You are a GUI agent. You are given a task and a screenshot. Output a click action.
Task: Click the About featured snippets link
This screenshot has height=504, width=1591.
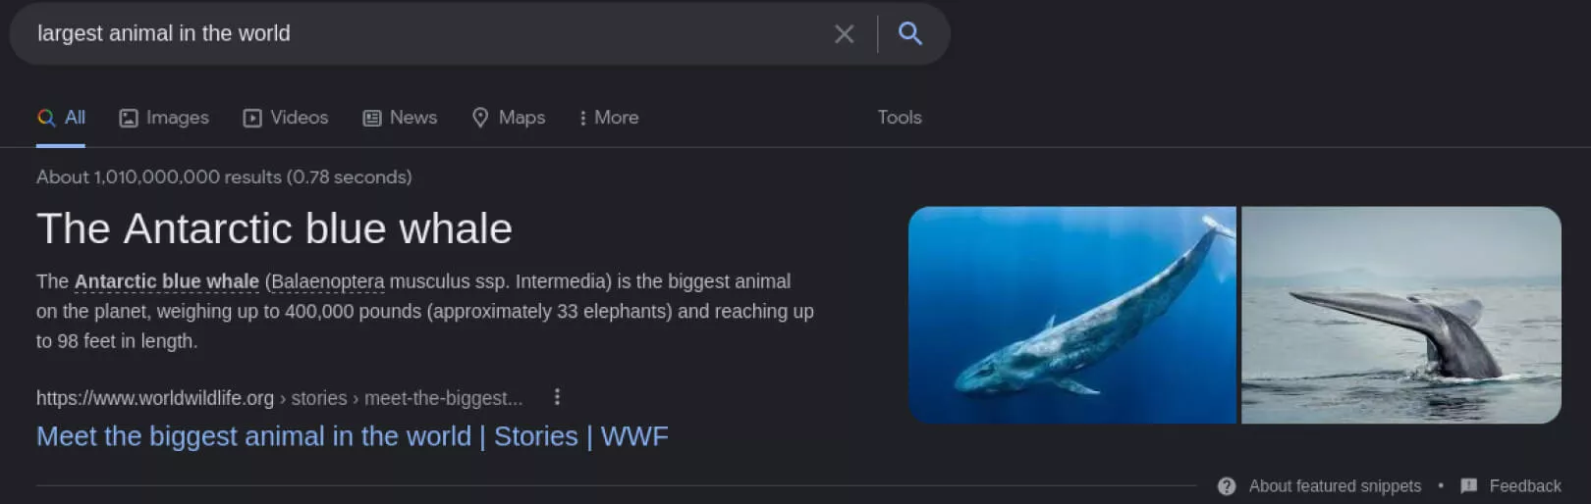(1335, 486)
